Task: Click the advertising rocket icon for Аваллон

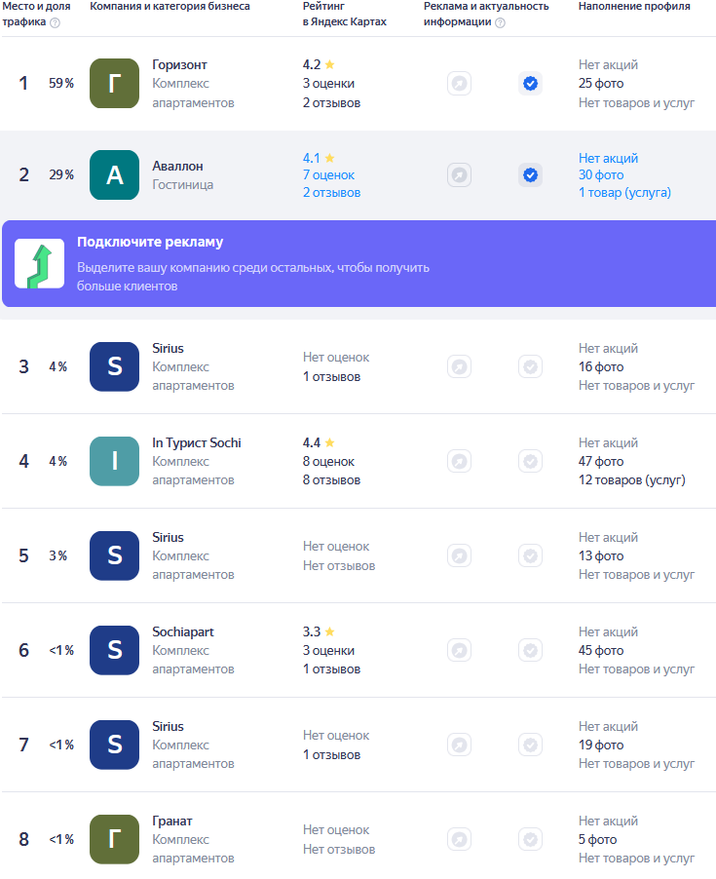Action: click(460, 175)
